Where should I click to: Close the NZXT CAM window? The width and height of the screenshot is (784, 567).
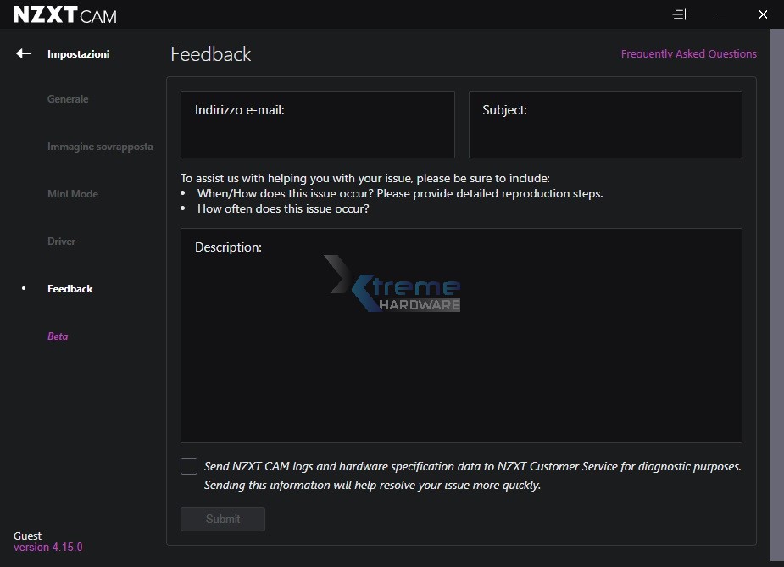(763, 14)
